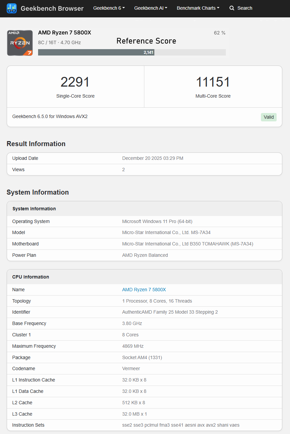Click the reference score progress bar

(x=132, y=52)
